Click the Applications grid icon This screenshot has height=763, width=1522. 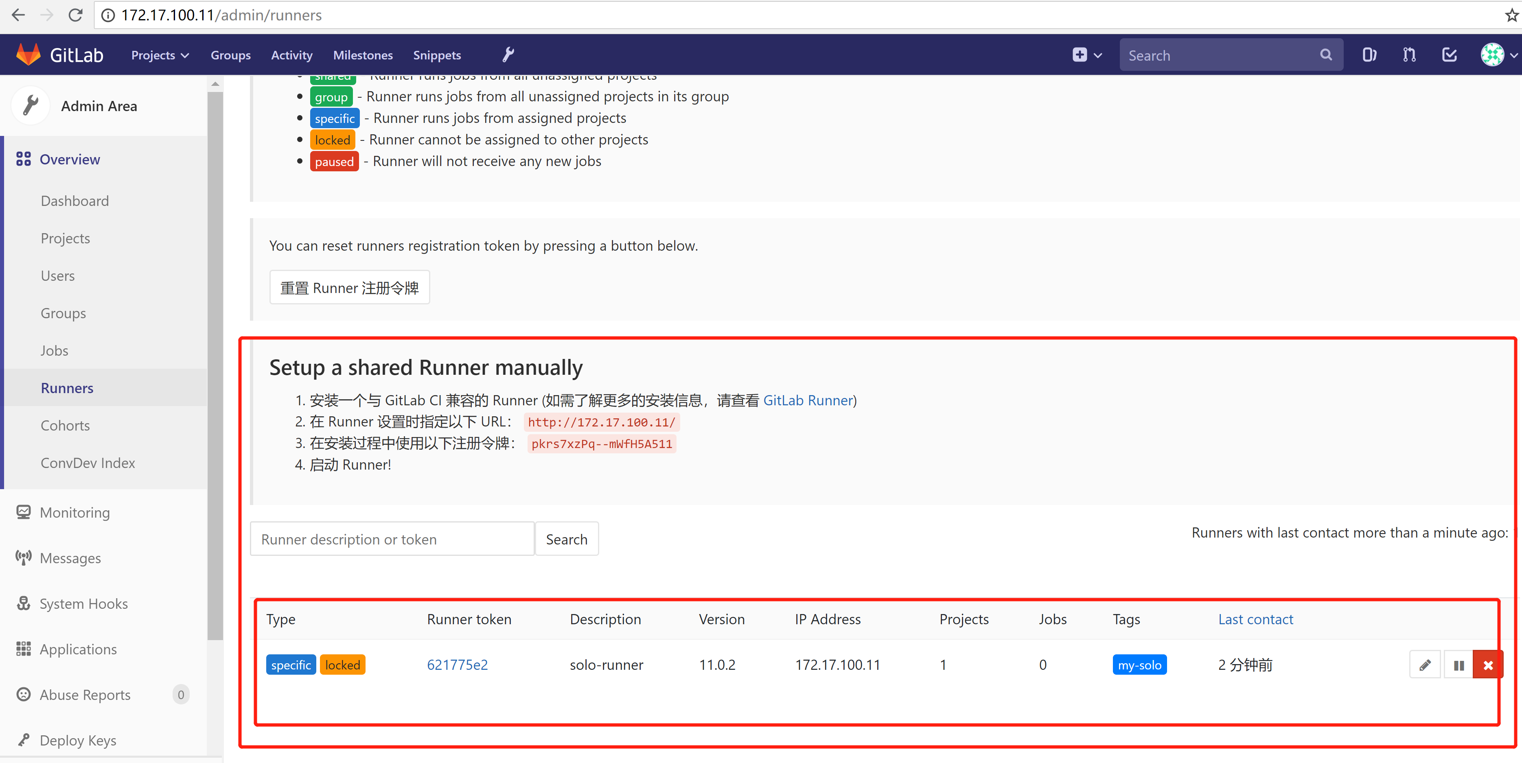coord(23,648)
